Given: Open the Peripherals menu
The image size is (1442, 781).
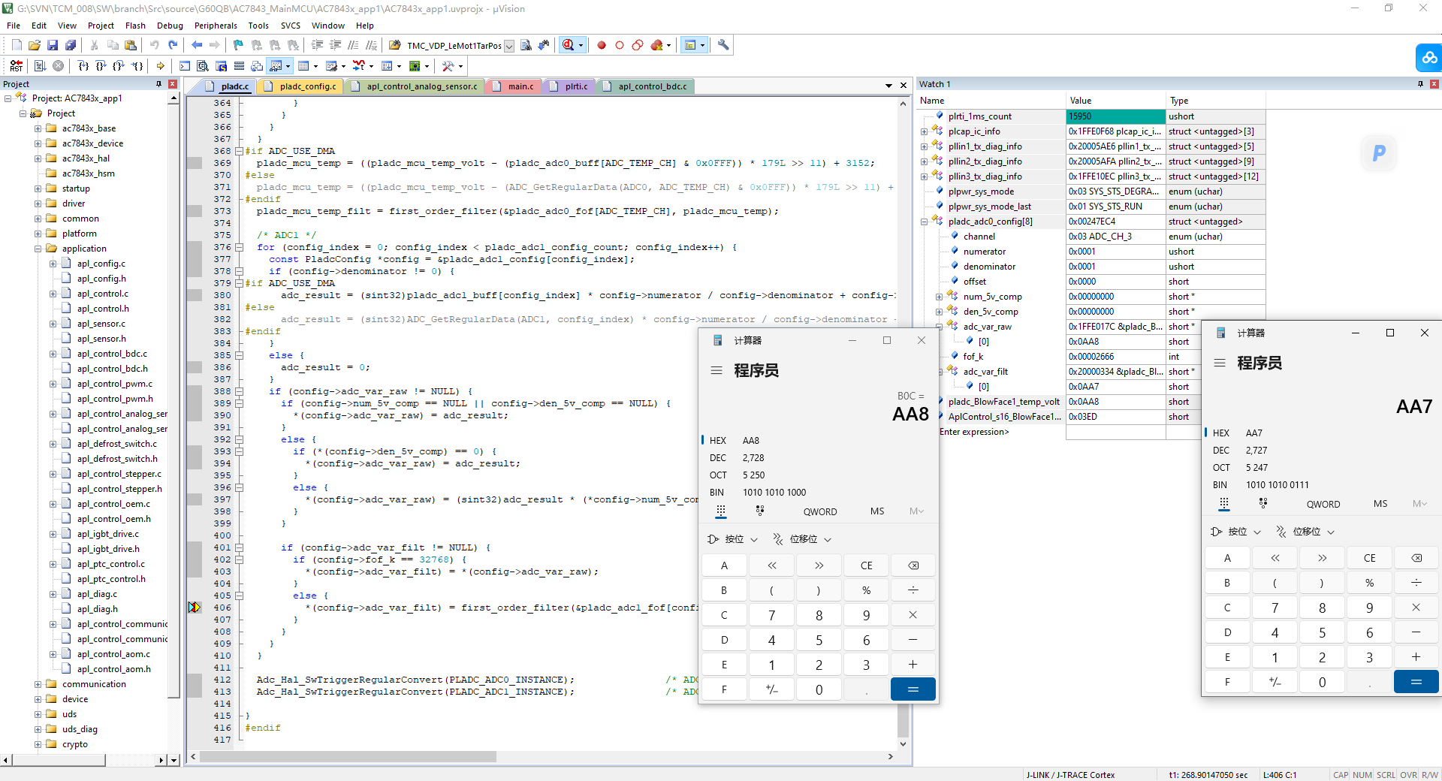Looking at the screenshot, I should [x=216, y=26].
